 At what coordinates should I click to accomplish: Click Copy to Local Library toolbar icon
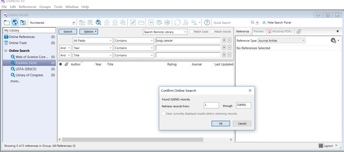click(82, 22)
